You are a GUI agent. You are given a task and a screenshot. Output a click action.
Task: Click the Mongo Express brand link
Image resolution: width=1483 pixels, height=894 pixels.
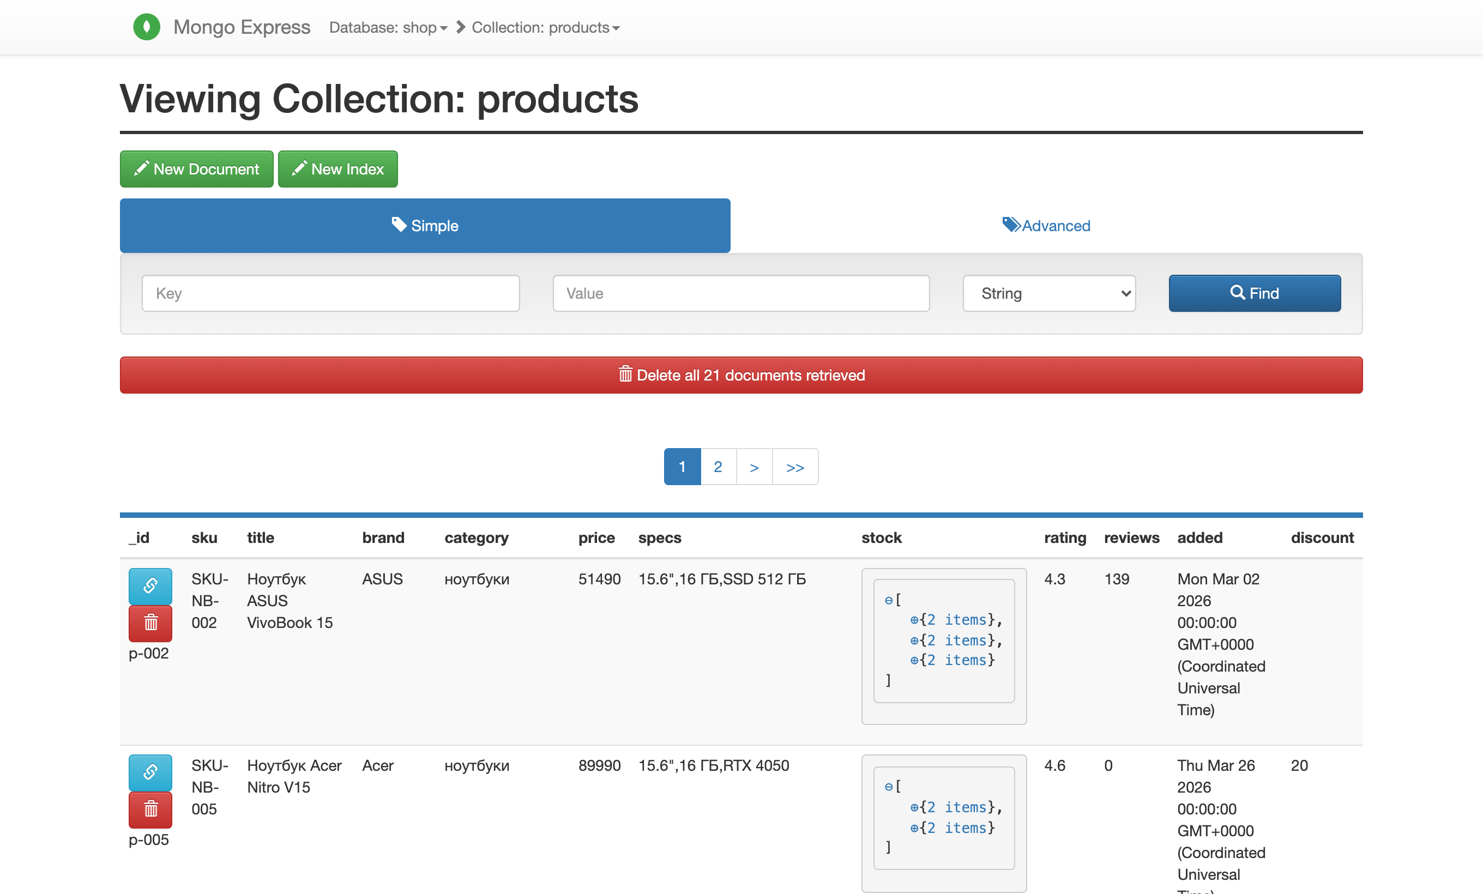pos(242,27)
